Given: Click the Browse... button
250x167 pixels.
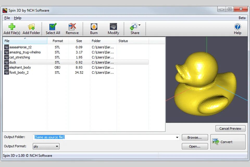Looking at the screenshot, I should pos(195,138).
